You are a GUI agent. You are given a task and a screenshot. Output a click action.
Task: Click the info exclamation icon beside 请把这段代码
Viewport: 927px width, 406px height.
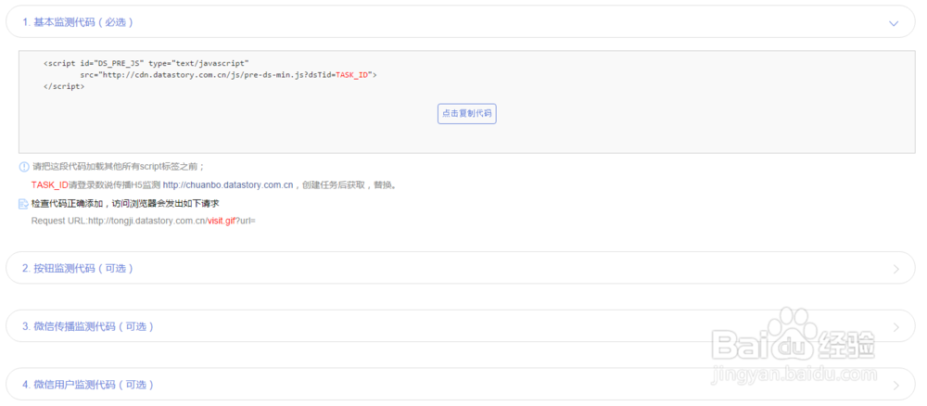24,167
